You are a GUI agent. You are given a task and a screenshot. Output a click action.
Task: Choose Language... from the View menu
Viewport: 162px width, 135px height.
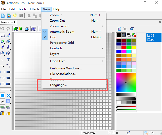pyautogui.click(x=58, y=85)
